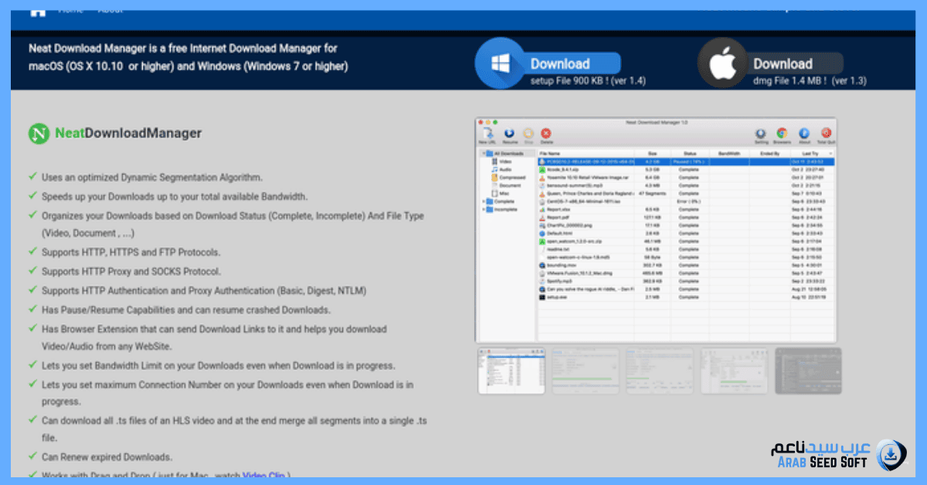Open the Setting icon in toolbar
The image size is (927, 485).
pos(761,134)
